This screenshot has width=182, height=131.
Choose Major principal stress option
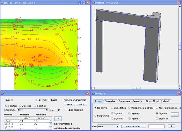pos(130,108)
